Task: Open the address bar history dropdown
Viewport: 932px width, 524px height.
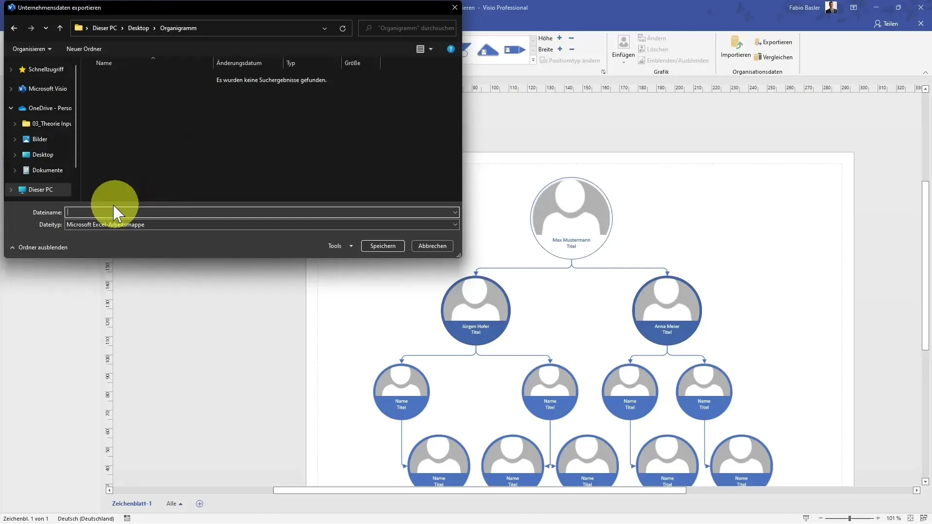Action: (325, 28)
